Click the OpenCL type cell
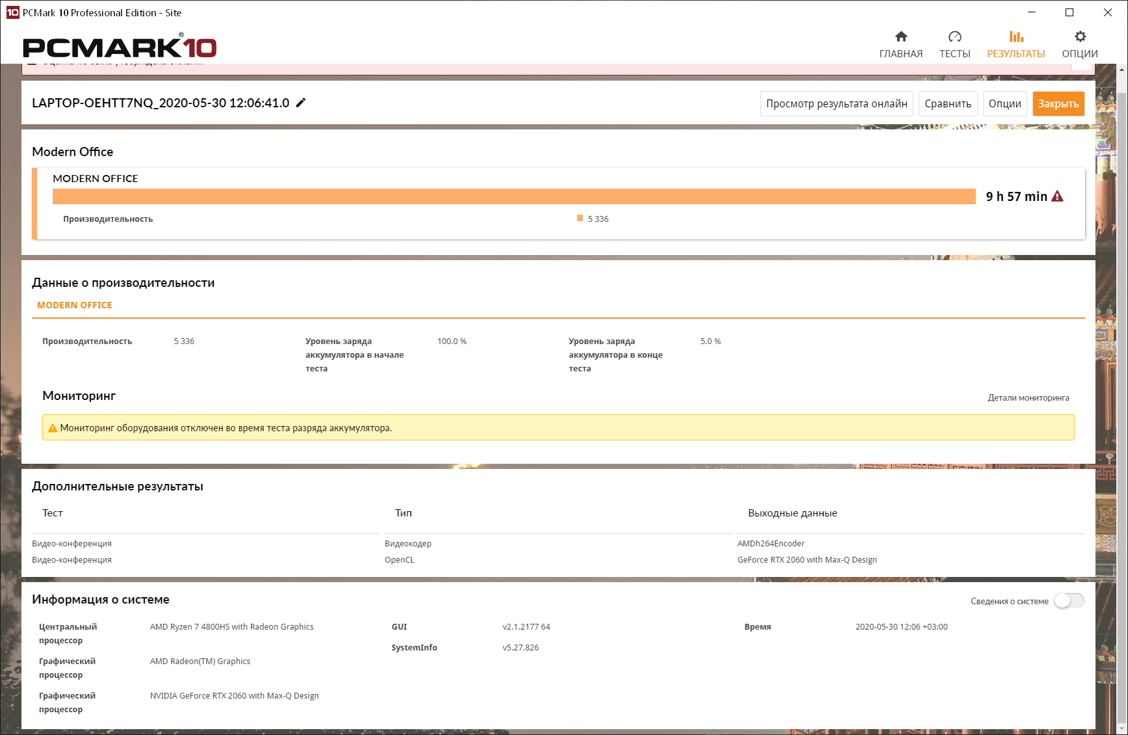1128x735 pixels. (399, 560)
